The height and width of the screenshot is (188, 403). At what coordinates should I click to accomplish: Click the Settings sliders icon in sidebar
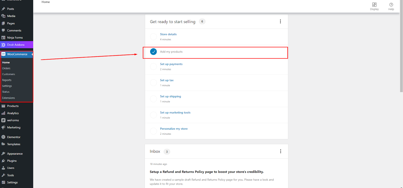(3, 182)
